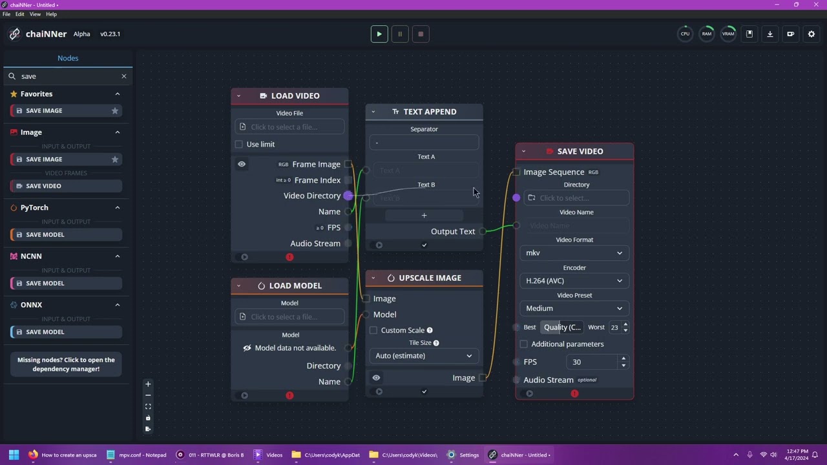
Task: Toggle Upscale Image node disable switch
Action: 379,391
